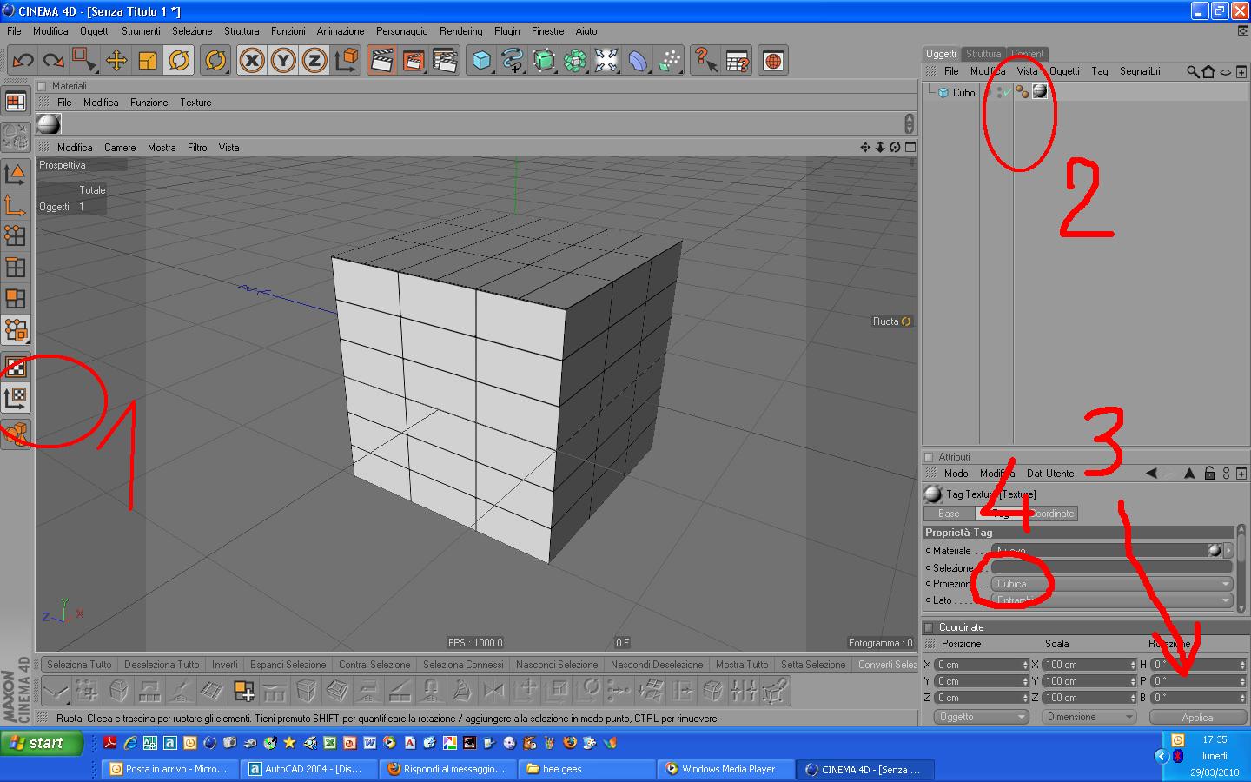Click the up arrow in Attributi panel
Image resolution: width=1251 pixels, height=782 pixels.
pyautogui.click(x=1189, y=474)
